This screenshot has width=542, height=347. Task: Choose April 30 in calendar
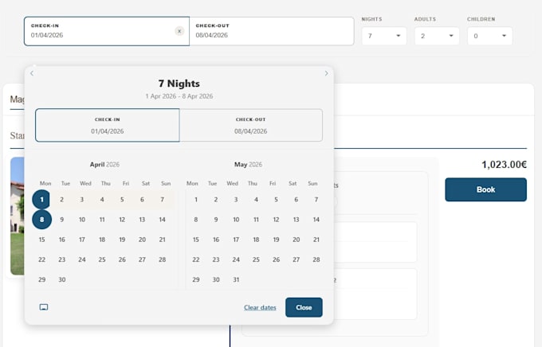point(62,279)
